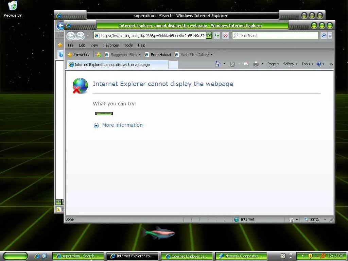Click the magnifier Search button beside Live Search
The height and width of the screenshot is (261, 348).
324,35
